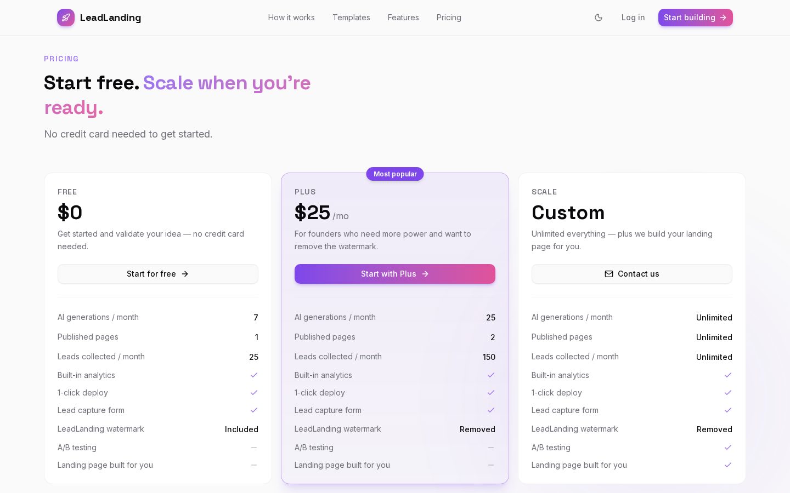Viewport: 790px width, 493px height.
Task: Go to the Templates nav link
Action: pyautogui.click(x=351, y=18)
